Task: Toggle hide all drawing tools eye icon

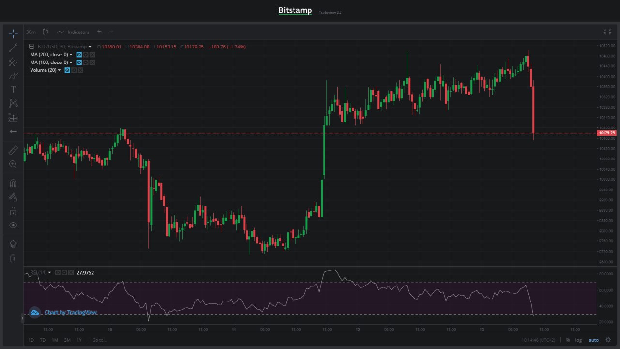Action: [x=13, y=225]
